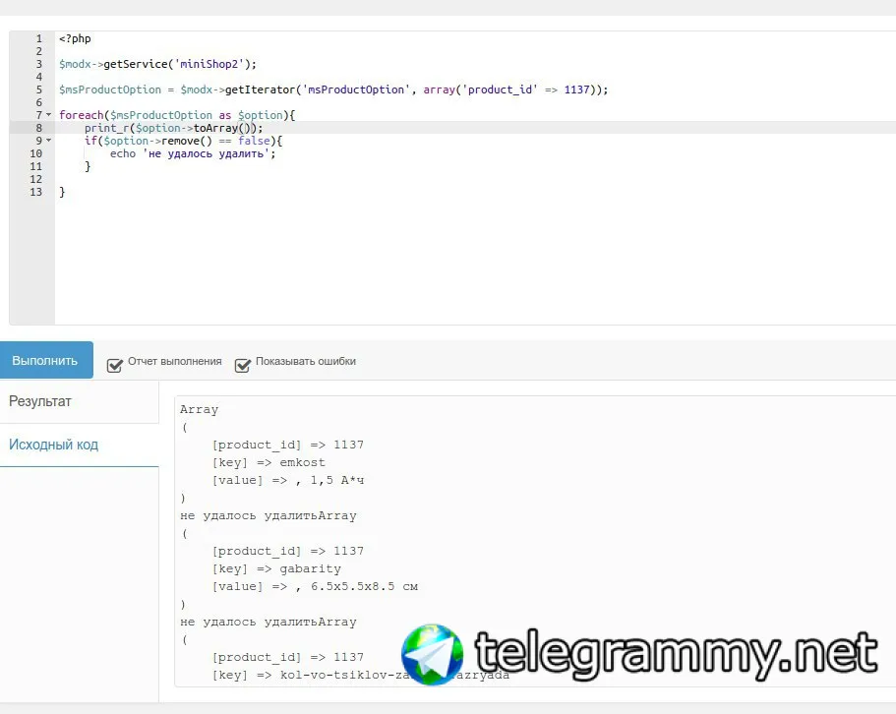The height and width of the screenshot is (714, 896).
Task: Click the first '[product_id] => 1137' output line
Action: 287,445
